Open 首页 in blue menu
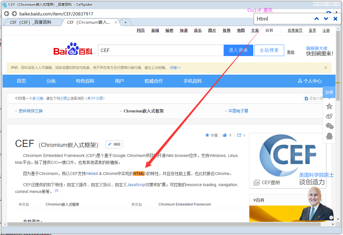Image resolution: width=343 pixels, height=235 pixels. point(21,81)
